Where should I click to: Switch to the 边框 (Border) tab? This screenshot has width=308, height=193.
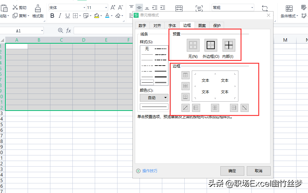click(187, 25)
